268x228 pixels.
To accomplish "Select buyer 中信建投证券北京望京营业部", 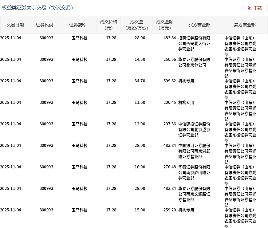I will coord(194,129).
